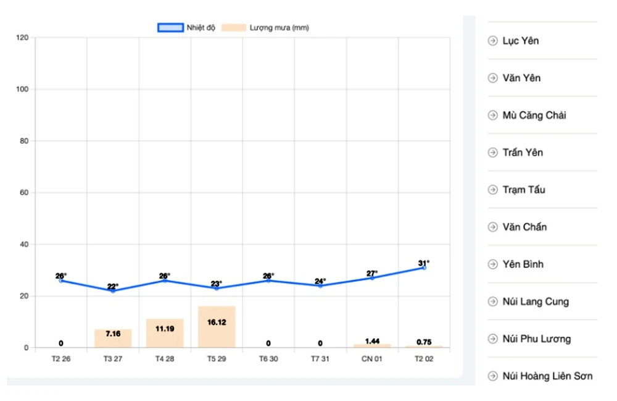The image size is (617, 401).
Task: Click the 22° temperature point on T3 27
Action: [113, 291]
